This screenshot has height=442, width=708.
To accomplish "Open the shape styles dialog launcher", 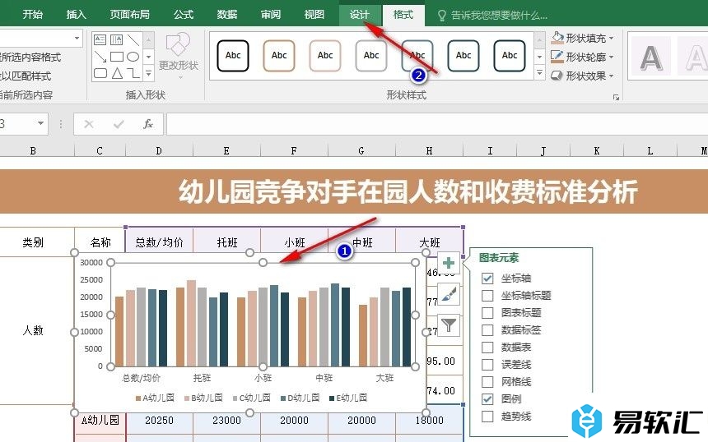I will [616, 97].
